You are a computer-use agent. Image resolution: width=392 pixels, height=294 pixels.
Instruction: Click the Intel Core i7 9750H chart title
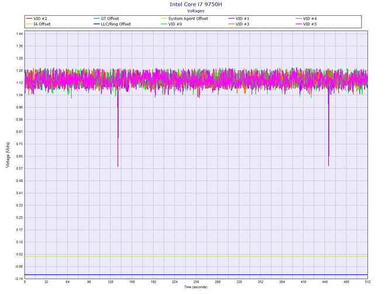(x=196, y=4)
